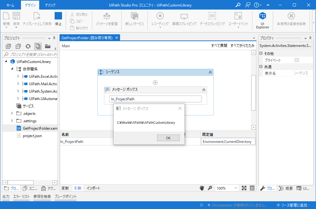Image resolution: width=316 pixels, height=209 pixels.
Task: Pin the プロジェクト panel
Action: click(x=54, y=38)
